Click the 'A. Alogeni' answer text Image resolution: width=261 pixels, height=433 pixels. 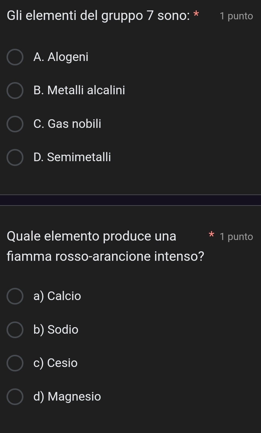[61, 57]
